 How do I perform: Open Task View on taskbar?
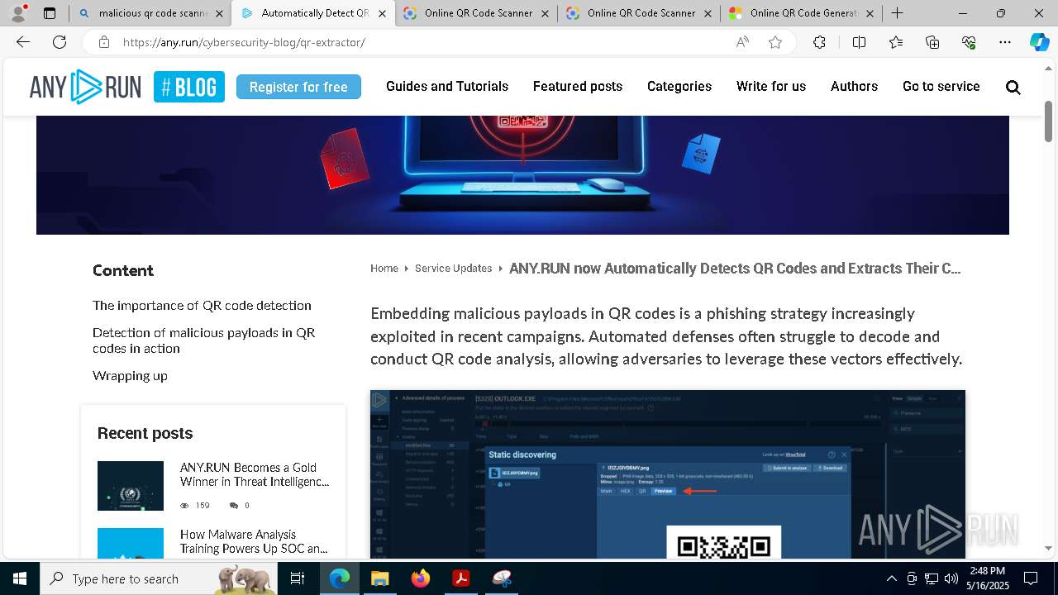click(298, 578)
